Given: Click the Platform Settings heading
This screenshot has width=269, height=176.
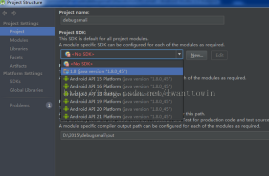Looking at the screenshot, I should (x=23, y=74).
